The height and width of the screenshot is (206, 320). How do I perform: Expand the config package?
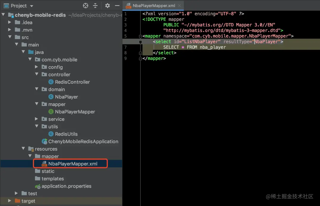pos(36,67)
